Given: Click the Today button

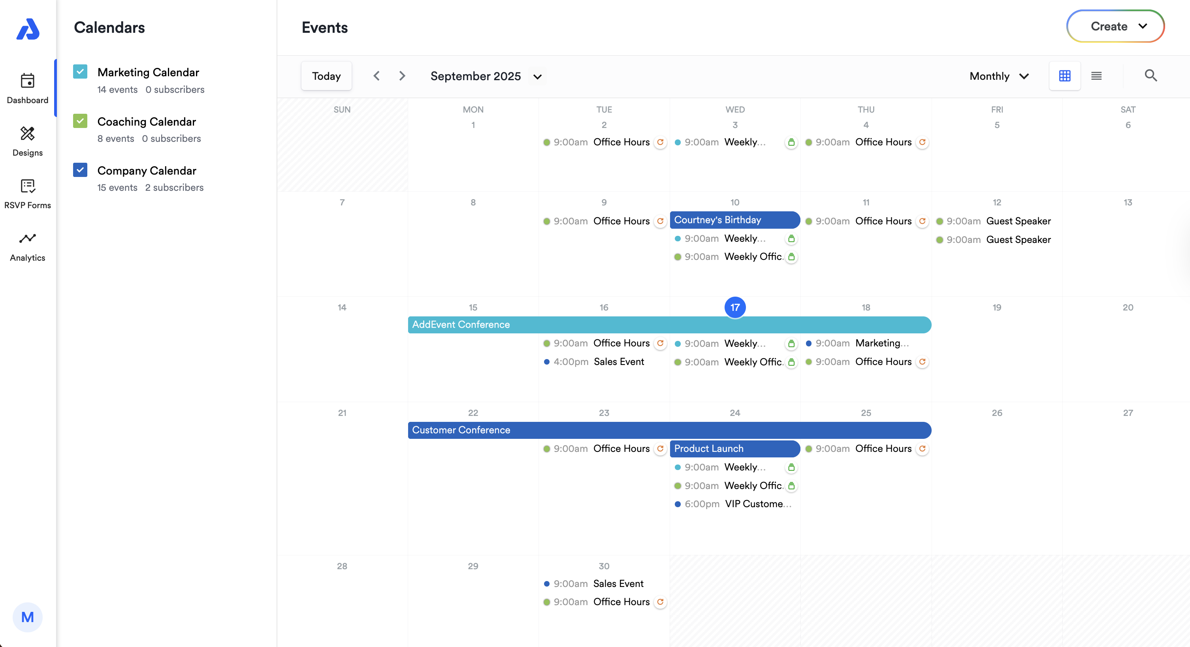Looking at the screenshot, I should pyautogui.click(x=326, y=76).
